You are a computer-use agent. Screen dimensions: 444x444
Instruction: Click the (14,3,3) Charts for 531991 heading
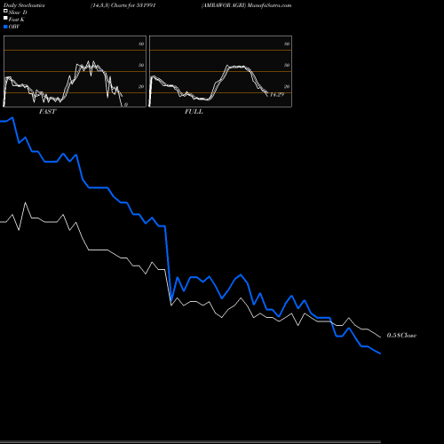click(x=123, y=5)
